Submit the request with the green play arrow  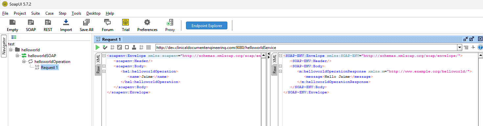[x=98, y=47]
